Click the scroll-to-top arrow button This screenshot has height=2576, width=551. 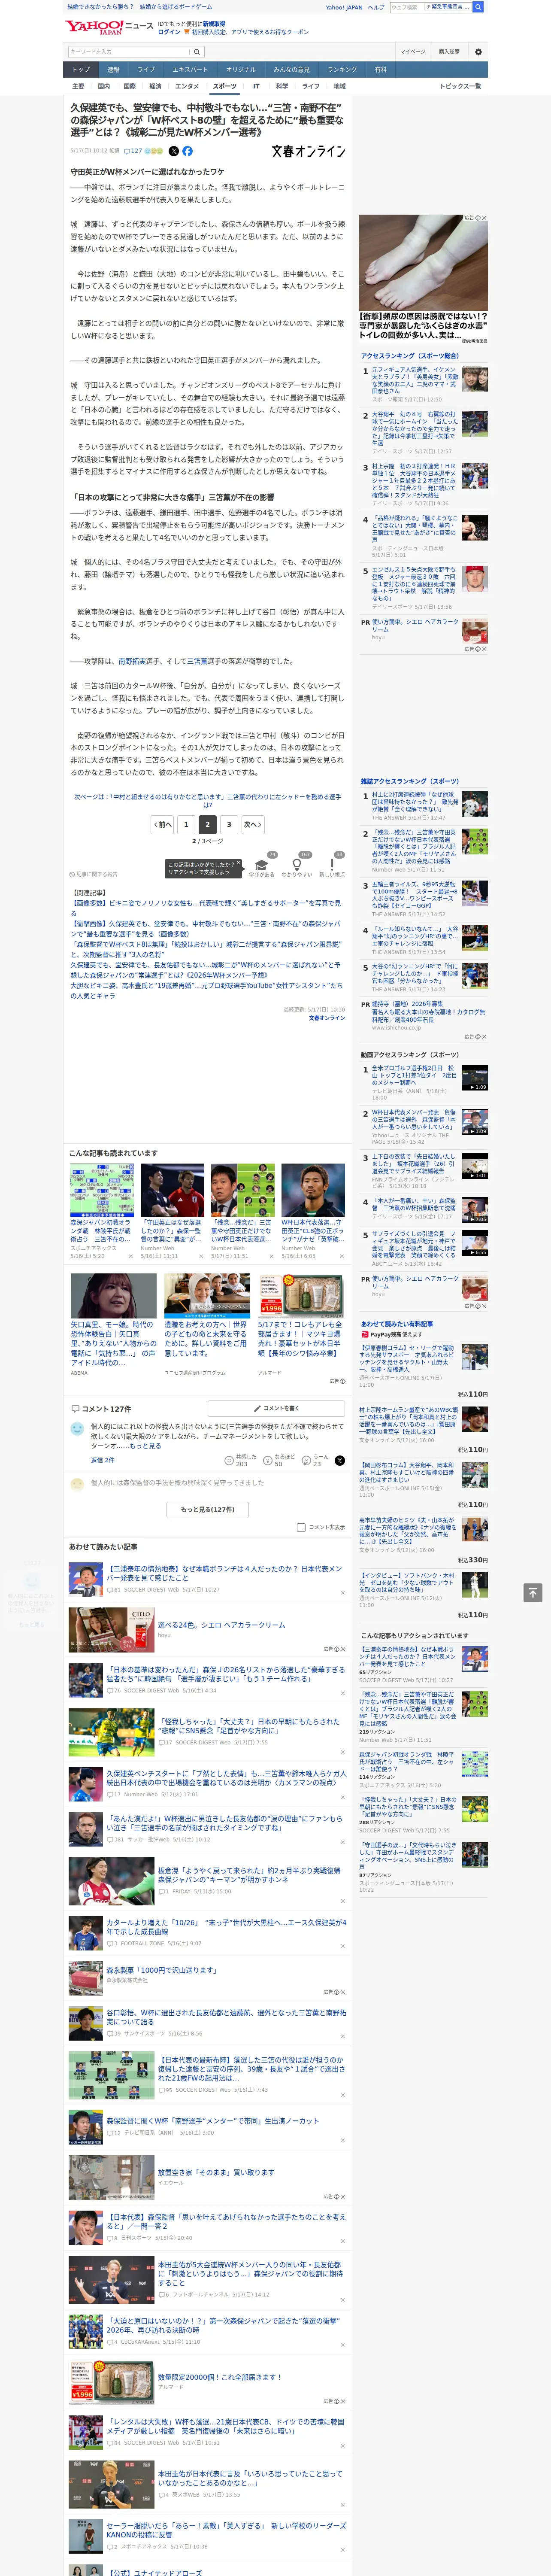pos(533,1592)
